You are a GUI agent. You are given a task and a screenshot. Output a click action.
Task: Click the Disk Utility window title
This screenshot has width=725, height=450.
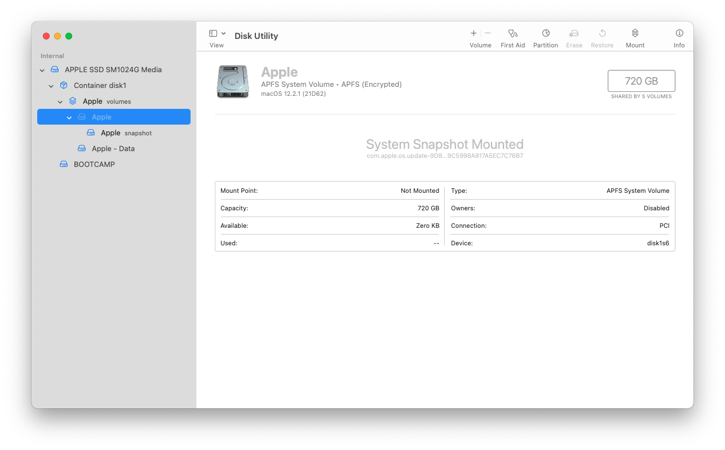click(x=257, y=36)
